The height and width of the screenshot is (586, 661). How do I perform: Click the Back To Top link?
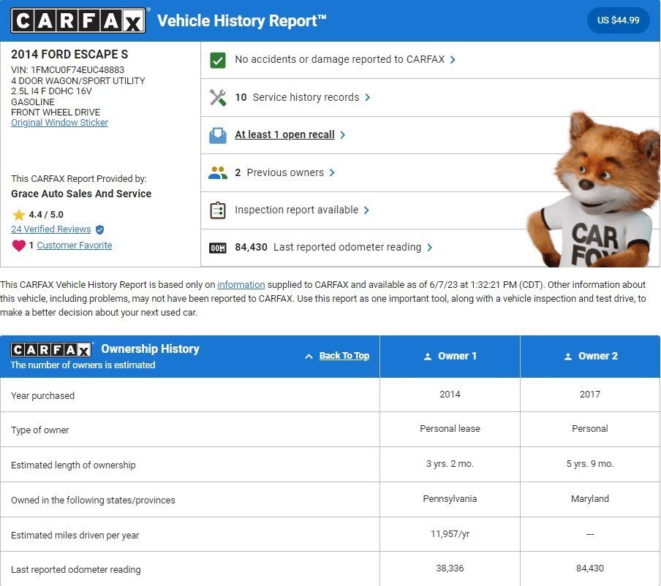click(344, 356)
